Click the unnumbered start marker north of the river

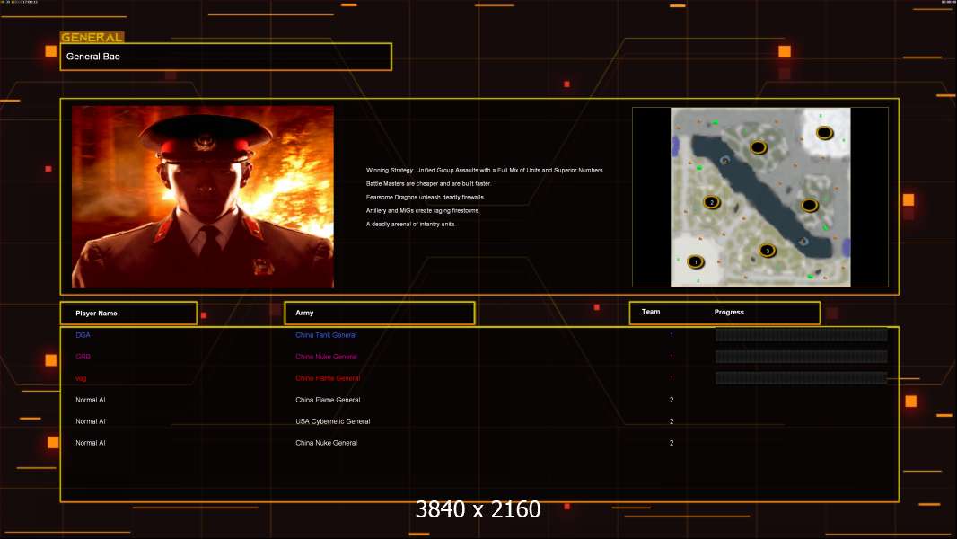758,147
